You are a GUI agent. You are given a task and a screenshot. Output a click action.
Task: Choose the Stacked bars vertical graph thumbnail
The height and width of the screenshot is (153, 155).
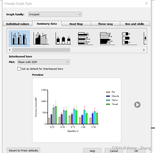coord(63,38)
